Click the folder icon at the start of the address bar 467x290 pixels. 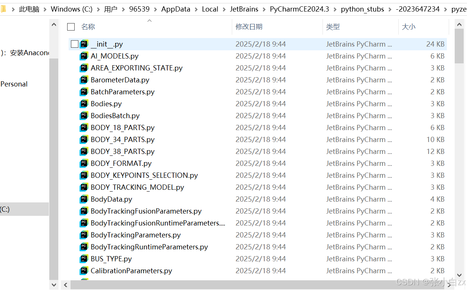(x=5, y=9)
